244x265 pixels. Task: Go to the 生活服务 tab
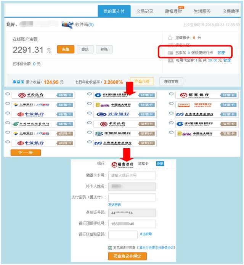(x=202, y=11)
